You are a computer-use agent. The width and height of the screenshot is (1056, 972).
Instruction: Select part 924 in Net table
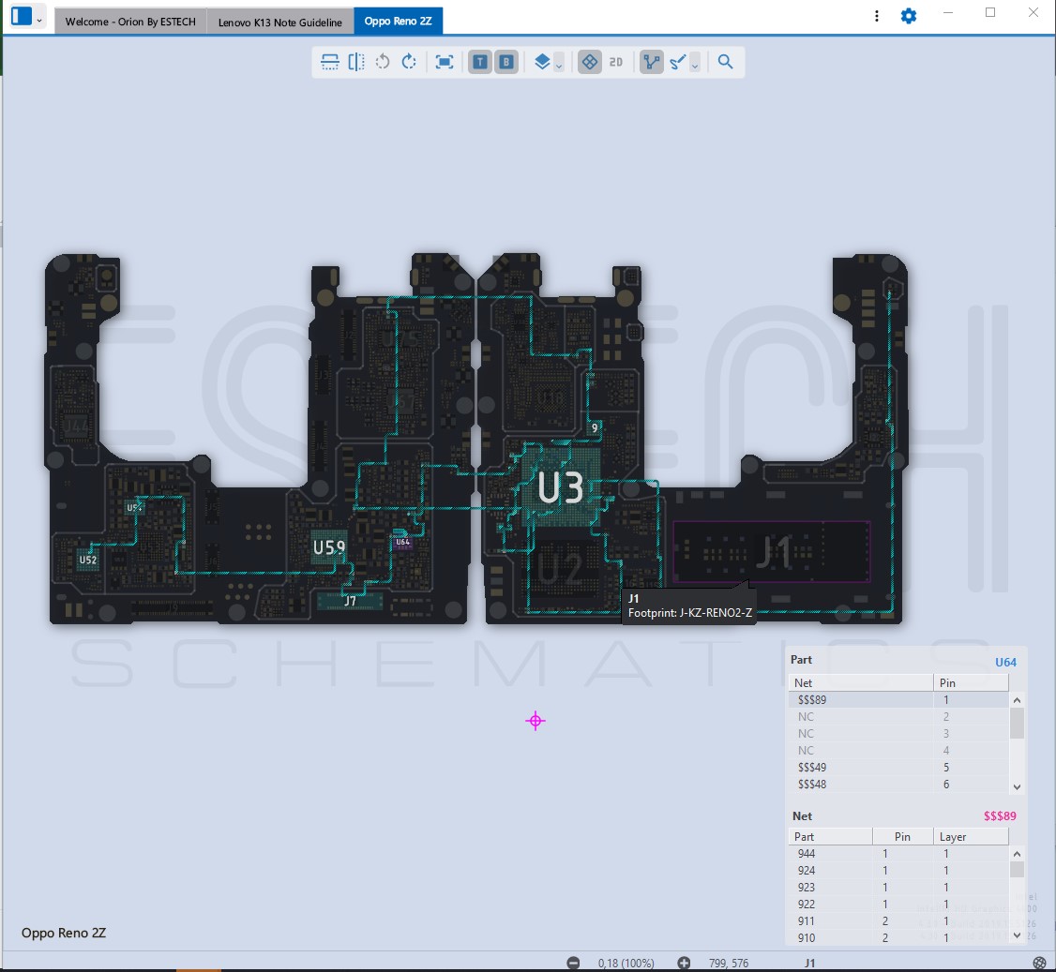tap(807, 871)
